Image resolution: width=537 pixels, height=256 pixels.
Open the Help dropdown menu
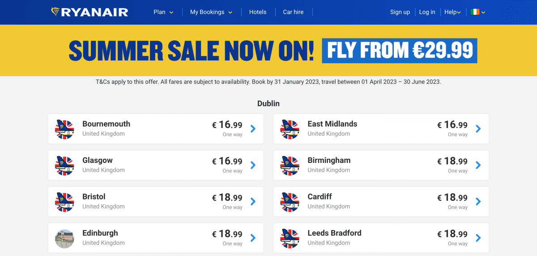(x=452, y=12)
